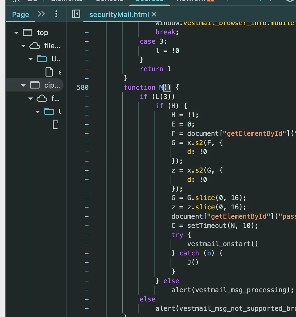Collapse the nested folder under f...
The width and height of the screenshot is (296, 317).
click(38, 112)
